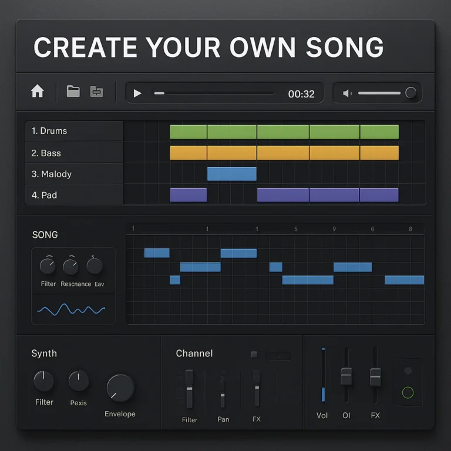Click the blue Vol level meter

[x=324, y=375]
